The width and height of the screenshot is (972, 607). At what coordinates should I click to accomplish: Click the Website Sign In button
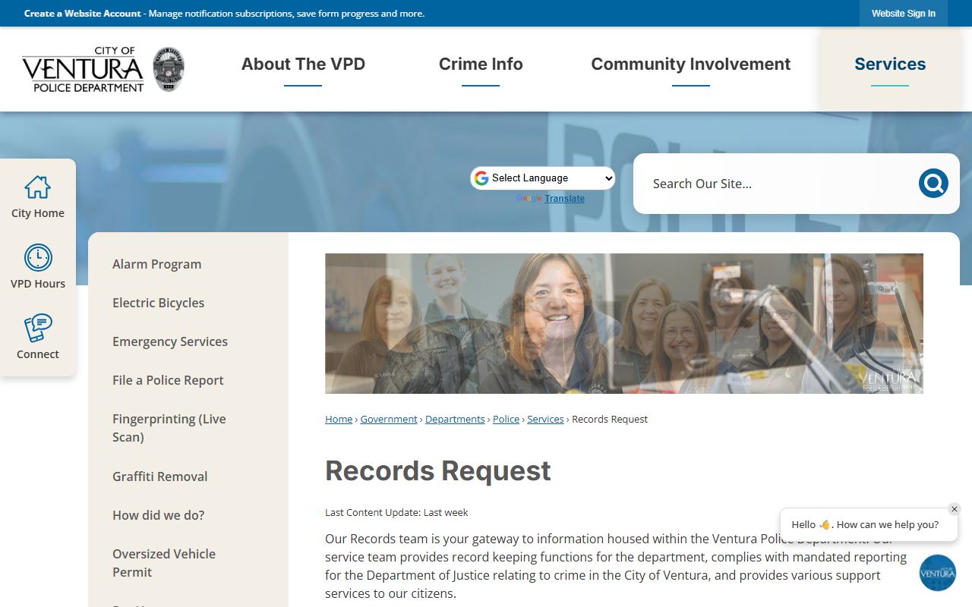tap(904, 14)
